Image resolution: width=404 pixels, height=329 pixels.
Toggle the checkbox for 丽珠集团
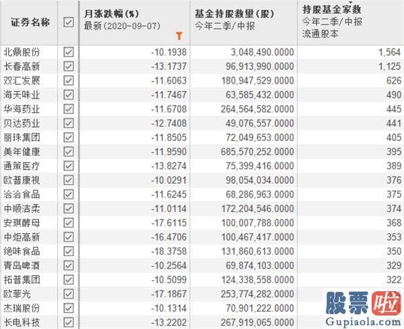click(69, 138)
